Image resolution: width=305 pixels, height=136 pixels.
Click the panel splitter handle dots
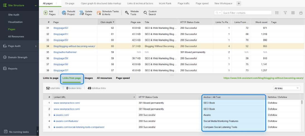tap(172, 75)
